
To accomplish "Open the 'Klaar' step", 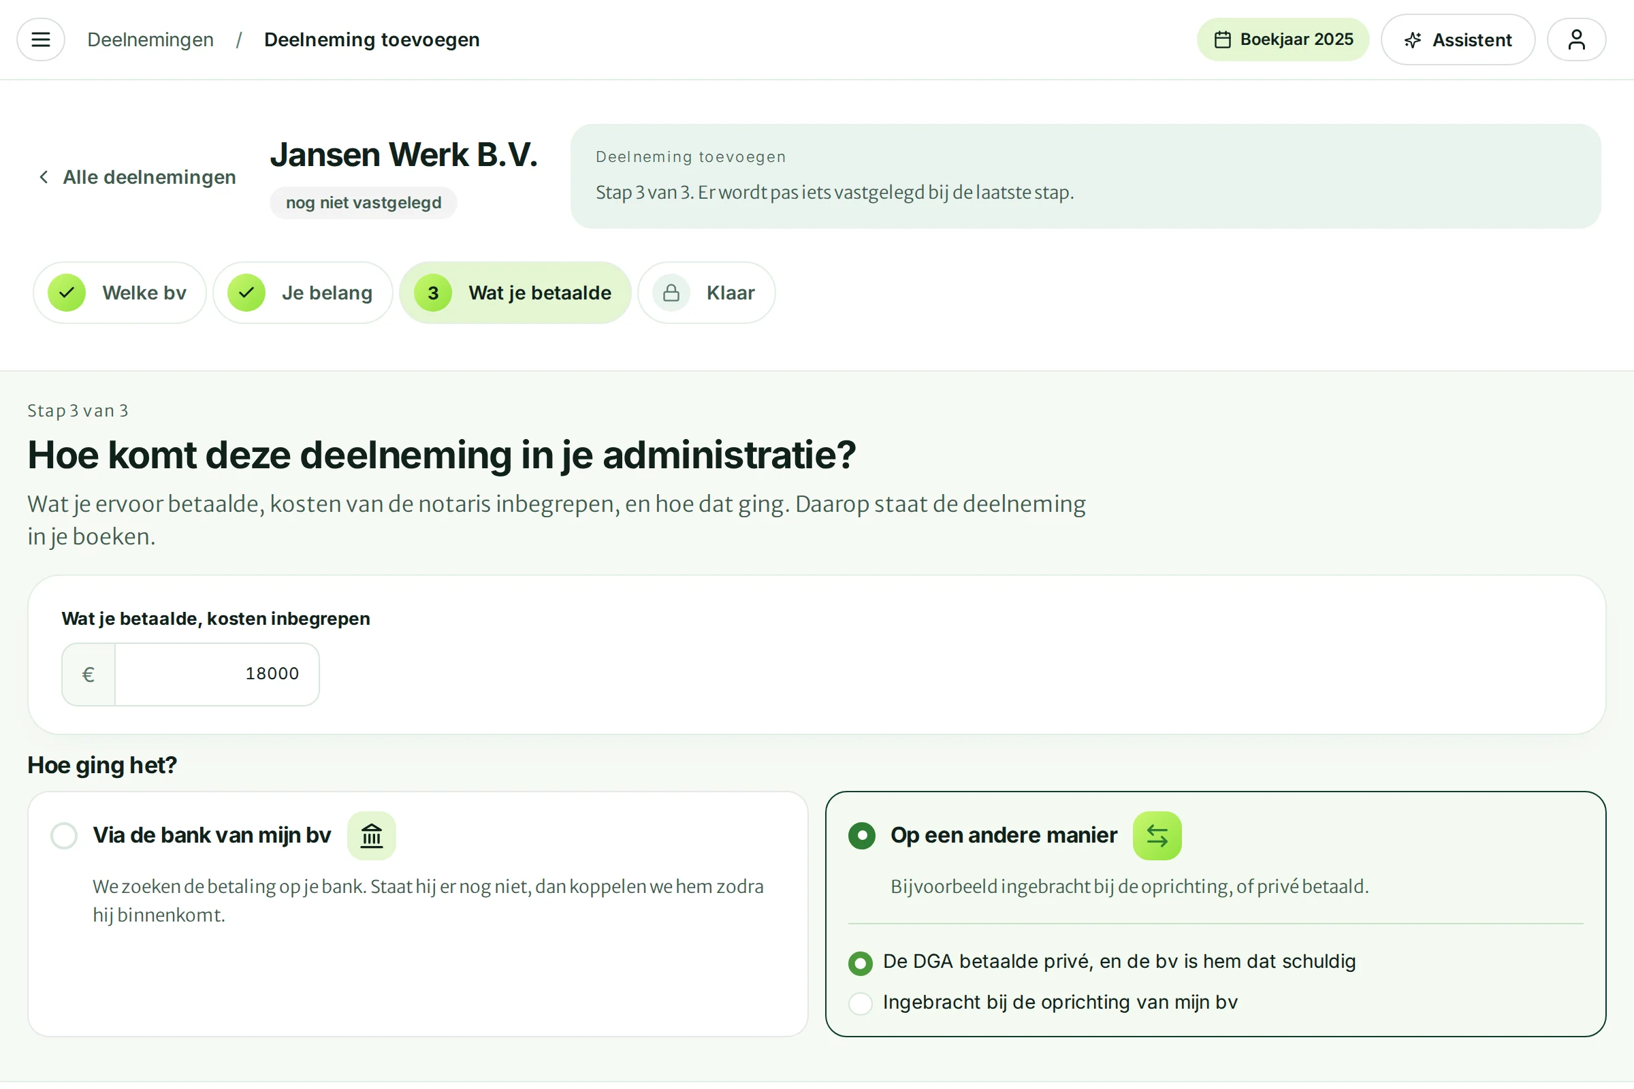I will pyautogui.click(x=707, y=293).
